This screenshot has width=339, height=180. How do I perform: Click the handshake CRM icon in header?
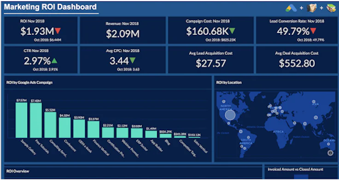(311, 8)
